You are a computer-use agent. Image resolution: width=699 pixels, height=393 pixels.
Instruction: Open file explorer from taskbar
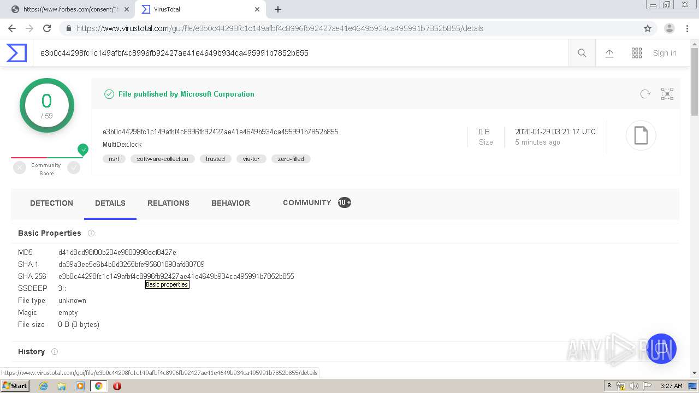62,386
